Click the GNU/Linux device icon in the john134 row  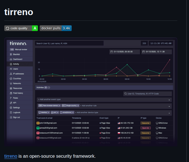point(157,123)
